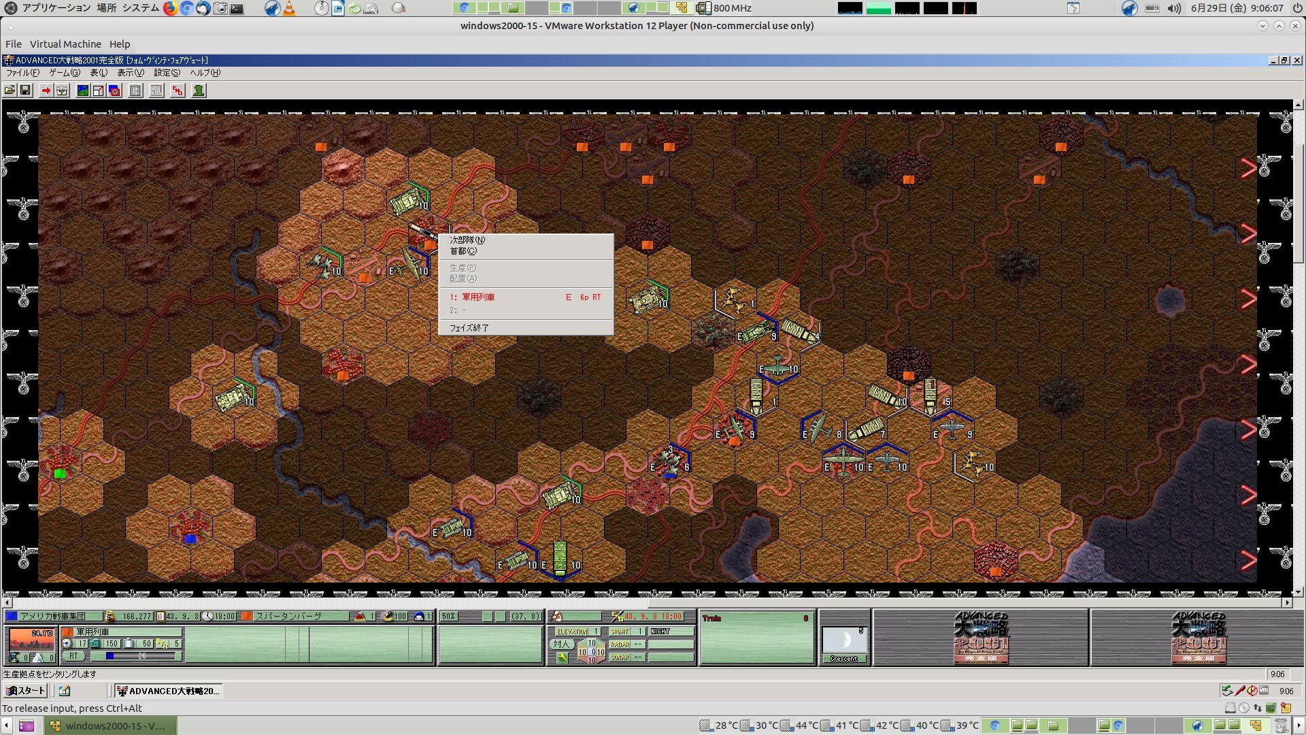The height and width of the screenshot is (735, 1306).
Task: Open the 設定(S) menu
Action: pyautogui.click(x=167, y=73)
